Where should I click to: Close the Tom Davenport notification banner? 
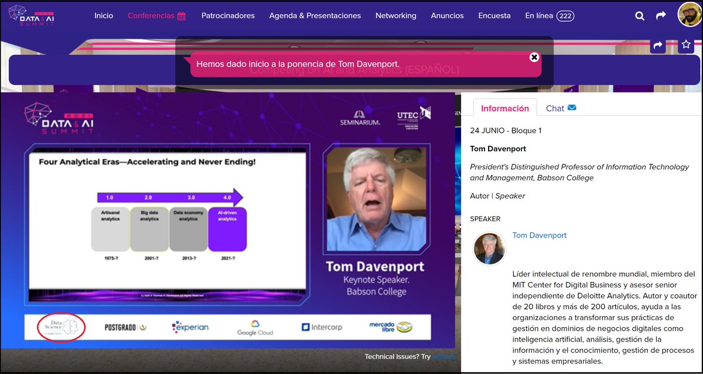click(x=534, y=57)
